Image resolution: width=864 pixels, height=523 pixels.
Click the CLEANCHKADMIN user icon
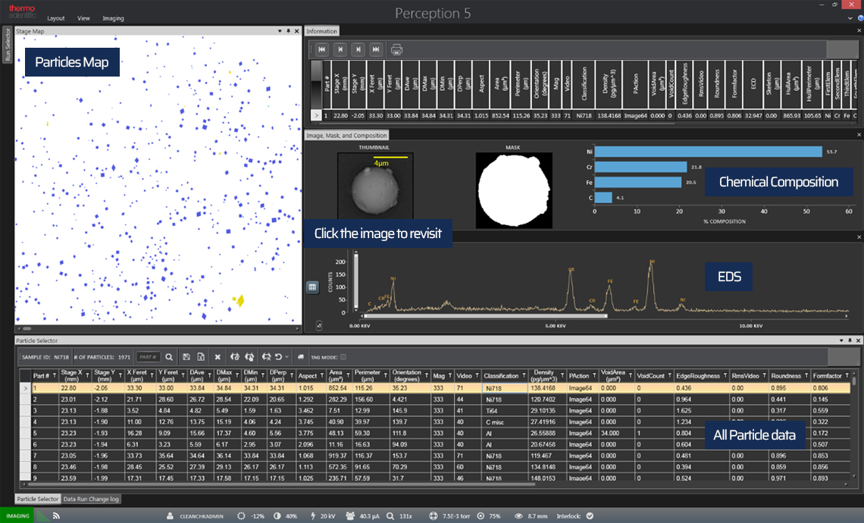(x=171, y=516)
